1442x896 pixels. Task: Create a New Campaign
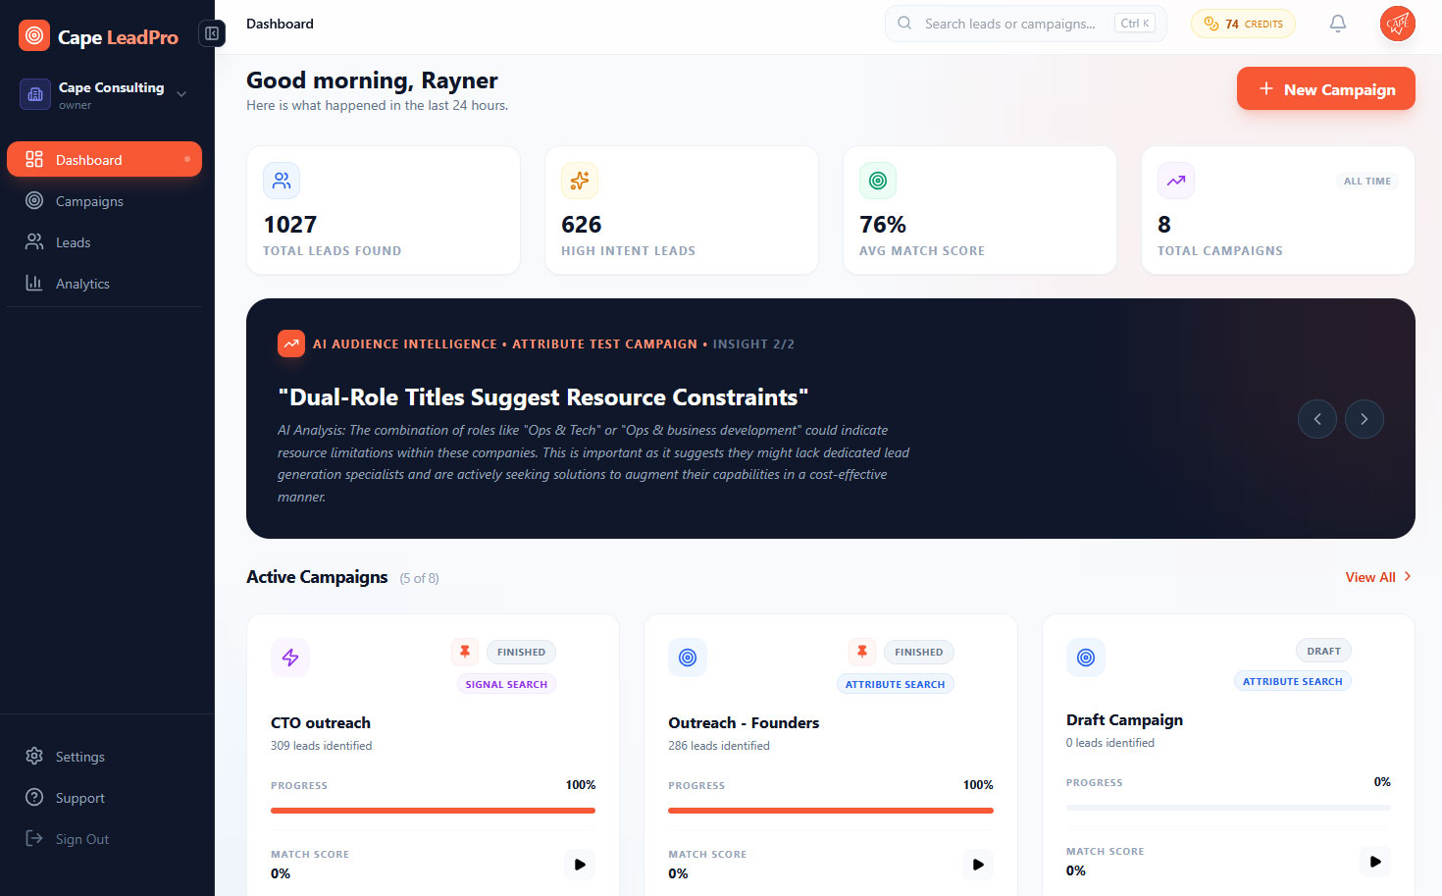coord(1325,89)
